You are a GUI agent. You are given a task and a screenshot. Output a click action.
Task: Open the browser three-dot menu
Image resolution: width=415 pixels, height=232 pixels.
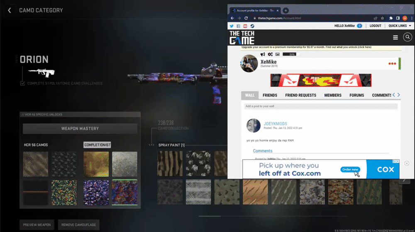(x=412, y=18)
